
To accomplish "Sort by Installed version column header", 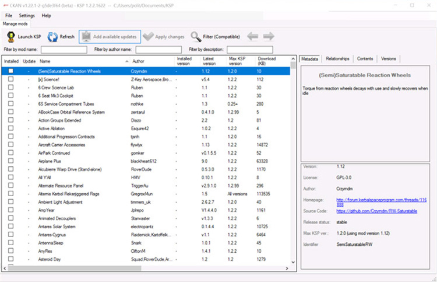I will (187, 61).
